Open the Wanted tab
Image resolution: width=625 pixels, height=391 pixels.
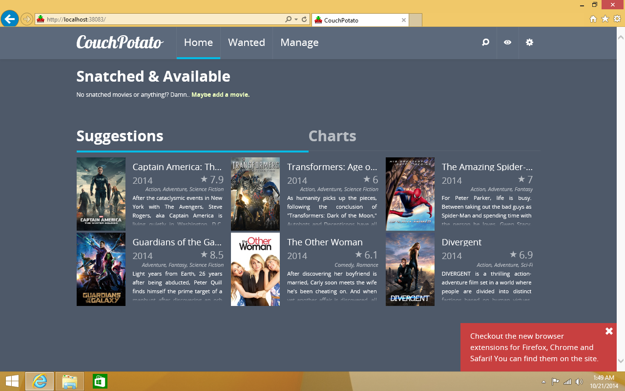point(247,43)
